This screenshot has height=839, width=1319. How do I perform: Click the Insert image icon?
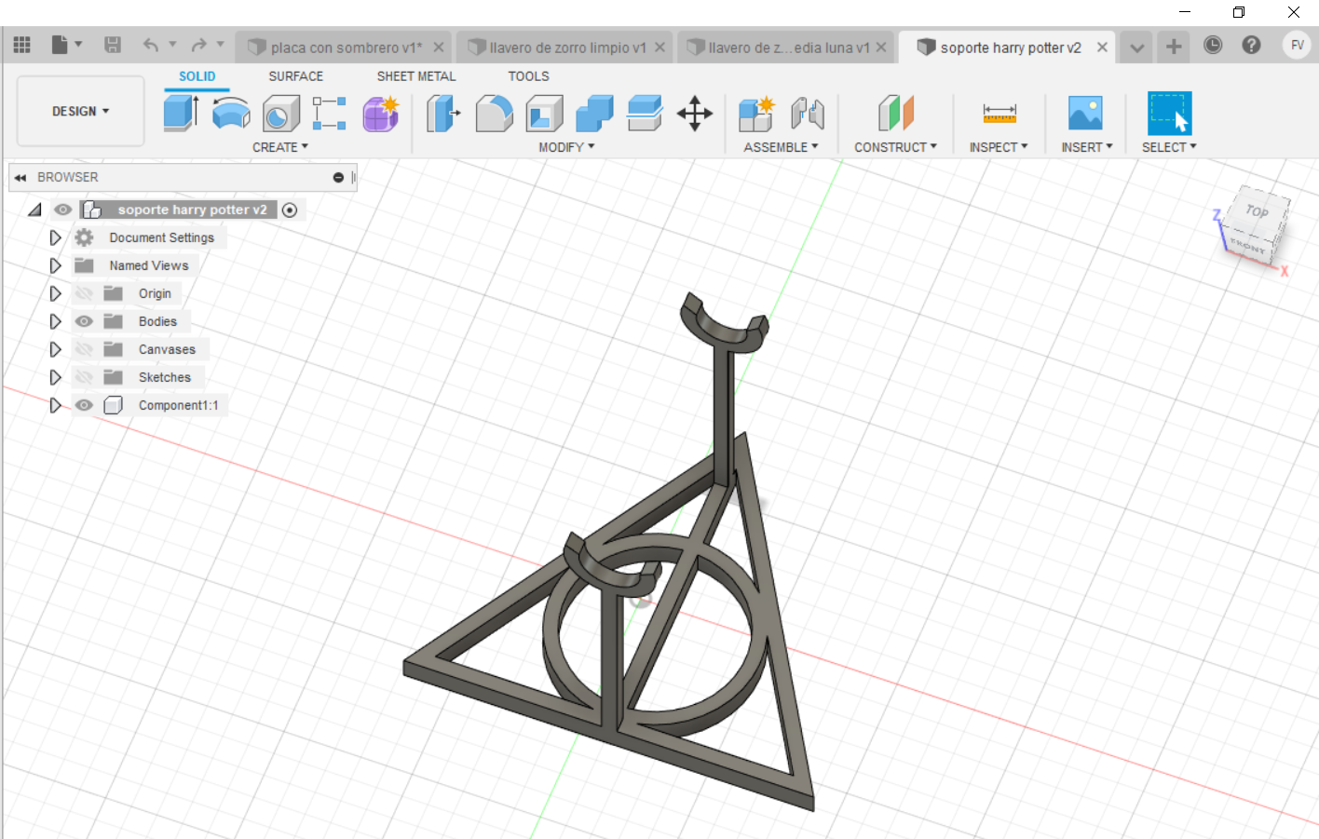pyautogui.click(x=1085, y=114)
